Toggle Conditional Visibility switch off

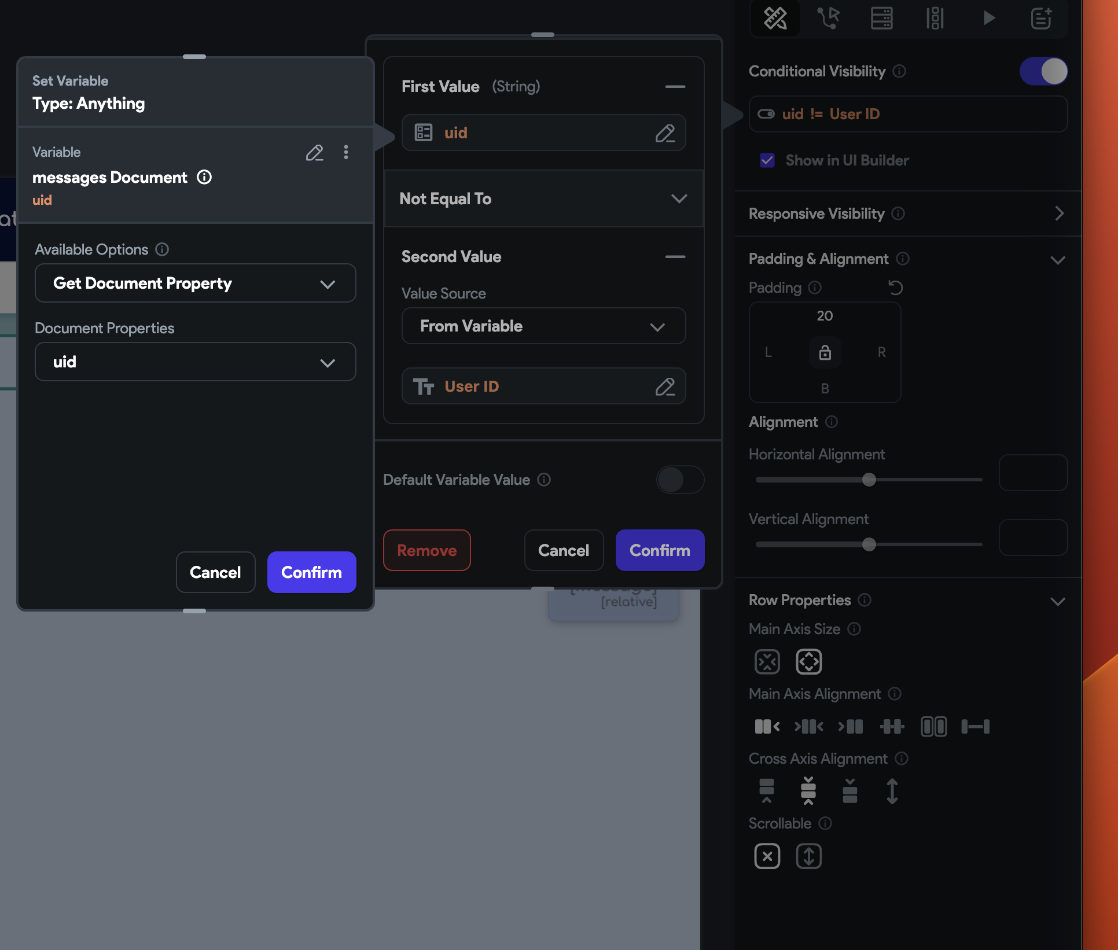[1043, 71]
